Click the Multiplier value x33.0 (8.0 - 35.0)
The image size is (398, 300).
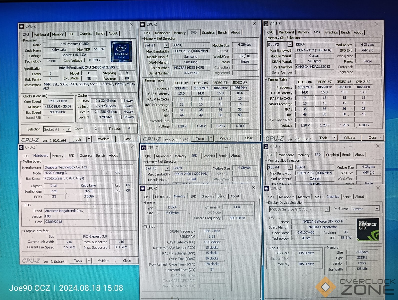(x=58, y=106)
